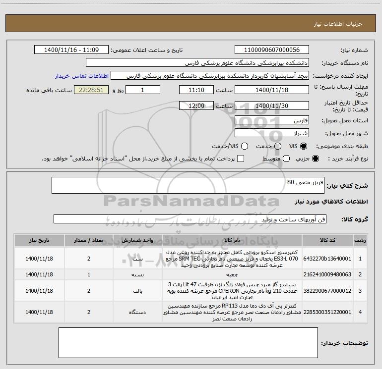382x369 pixels.
Task: Select the جزیی purchase type radio
Action: click(315, 159)
